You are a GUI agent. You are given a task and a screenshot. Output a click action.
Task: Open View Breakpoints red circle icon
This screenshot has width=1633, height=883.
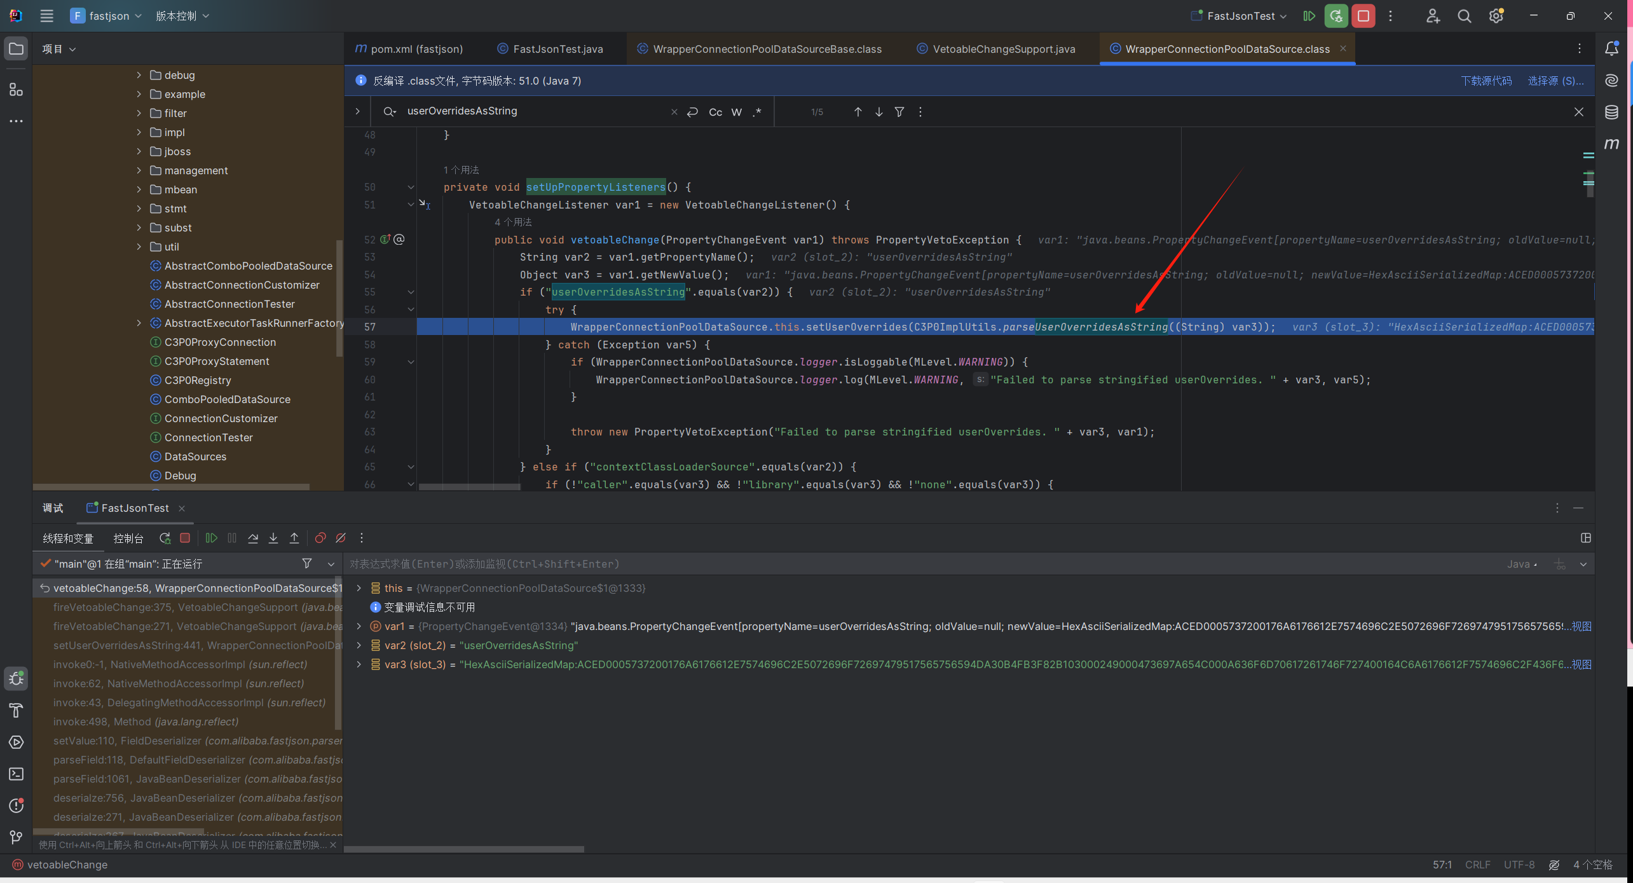point(320,538)
